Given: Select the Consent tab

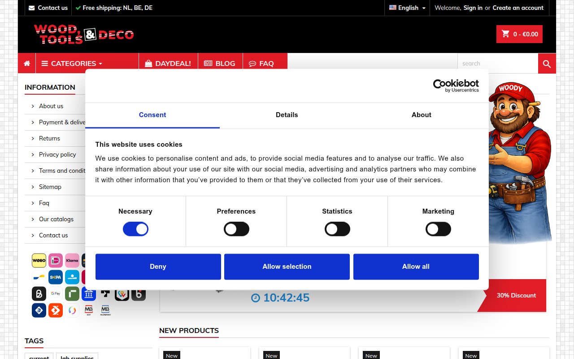Looking at the screenshot, I should coord(152,115).
